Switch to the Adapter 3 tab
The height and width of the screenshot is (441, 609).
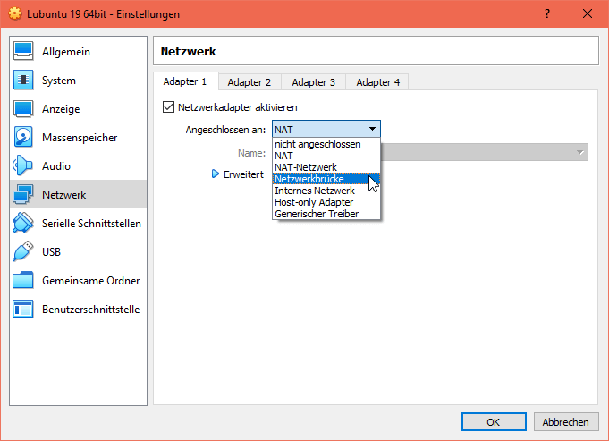313,82
